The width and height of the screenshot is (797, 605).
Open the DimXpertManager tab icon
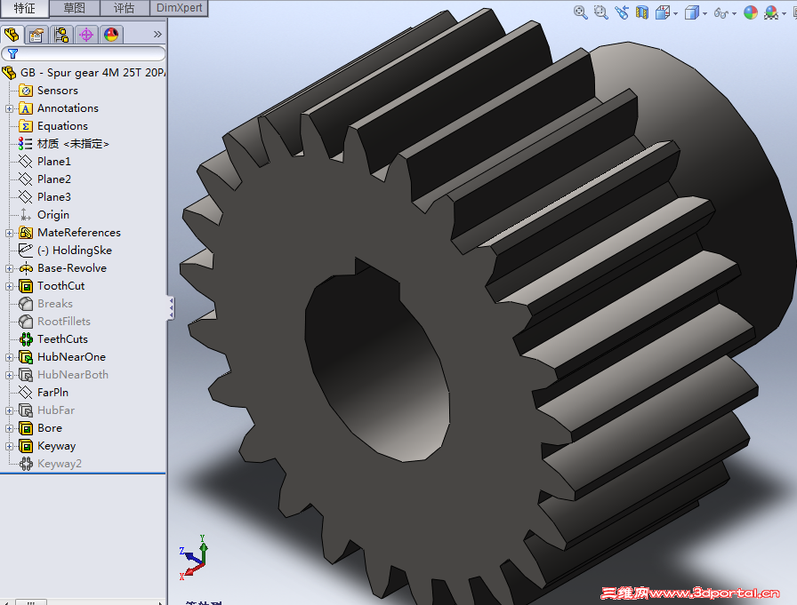[x=86, y=35]
